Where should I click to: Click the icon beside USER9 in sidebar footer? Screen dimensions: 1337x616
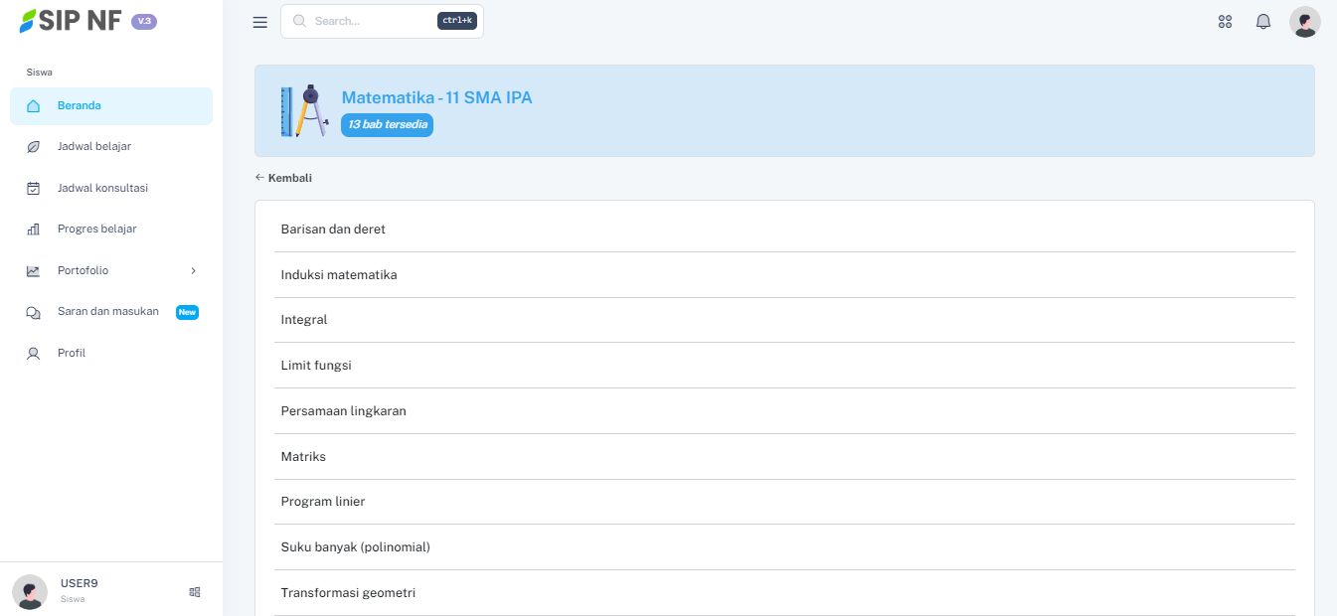[x=195, y=592]
